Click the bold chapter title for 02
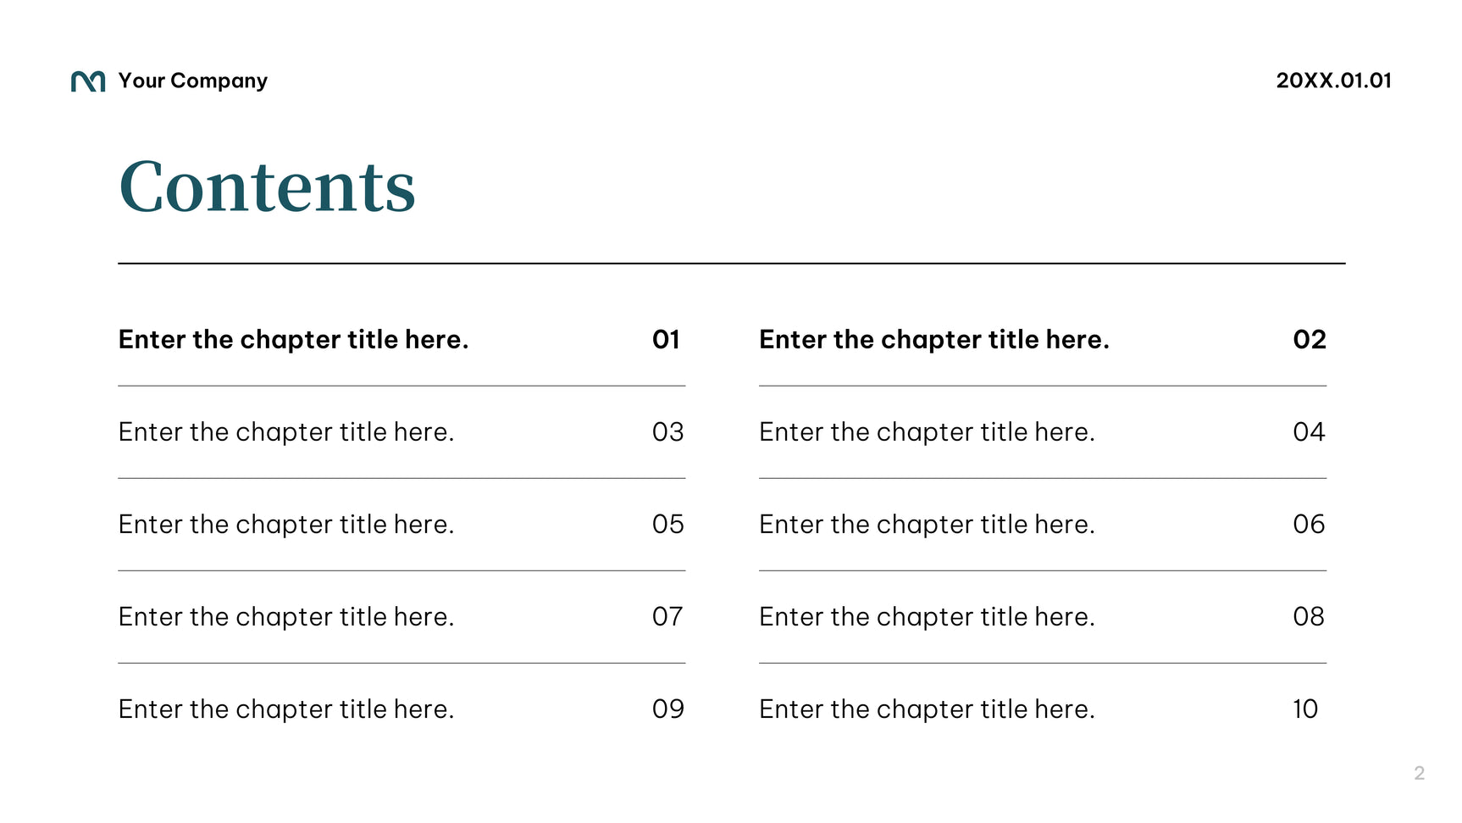This screenshot has width=1462, height=823. (933, 340)
